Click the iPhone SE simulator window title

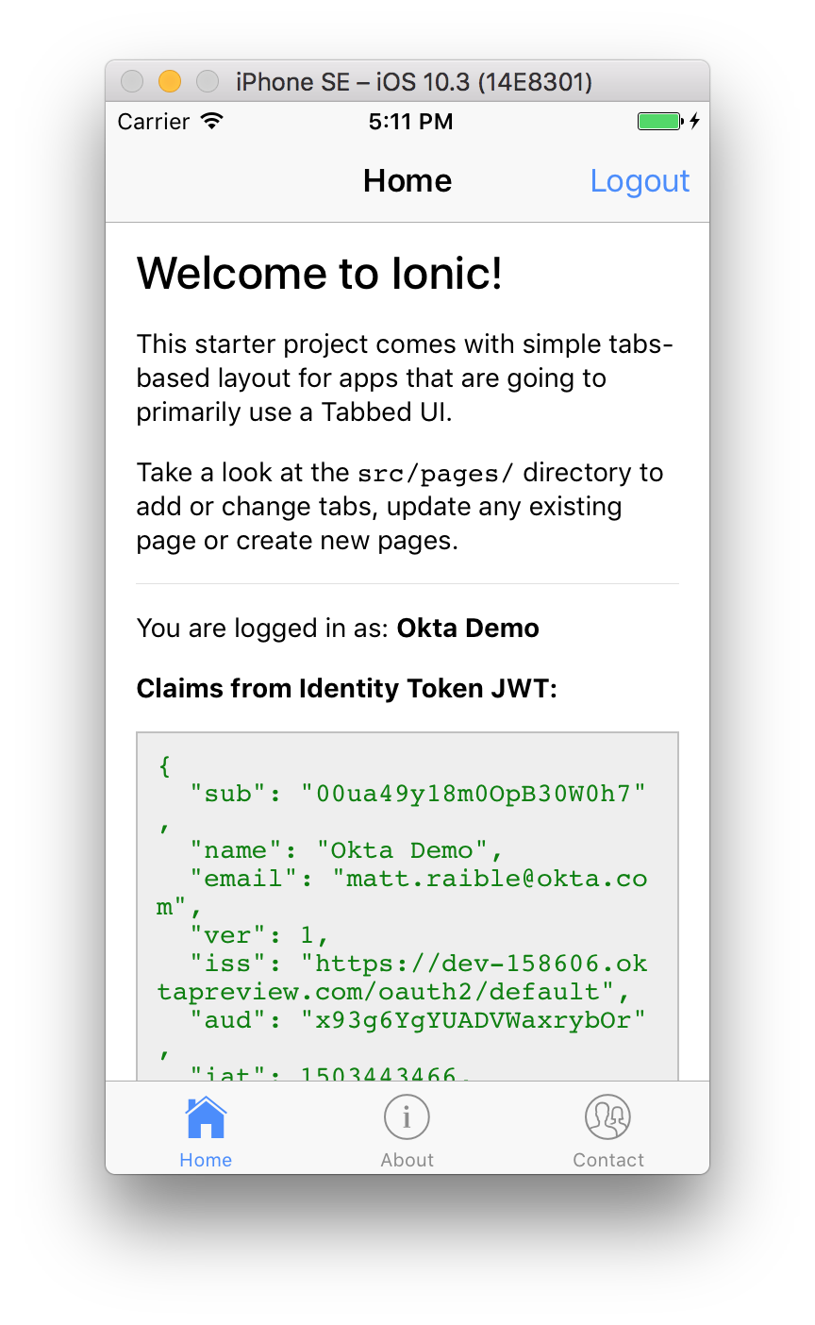(413, 82)
